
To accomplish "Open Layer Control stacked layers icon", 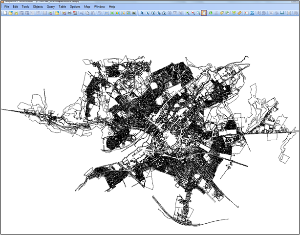I will pyautogui.click(x=234, y=13).
